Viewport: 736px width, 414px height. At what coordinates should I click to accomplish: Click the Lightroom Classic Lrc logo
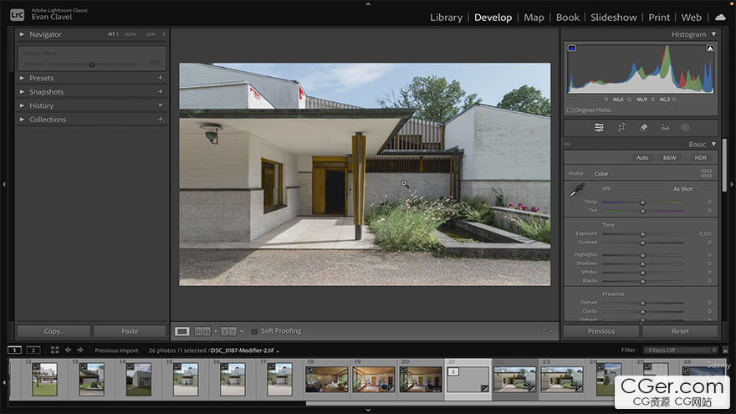point(17,14)
